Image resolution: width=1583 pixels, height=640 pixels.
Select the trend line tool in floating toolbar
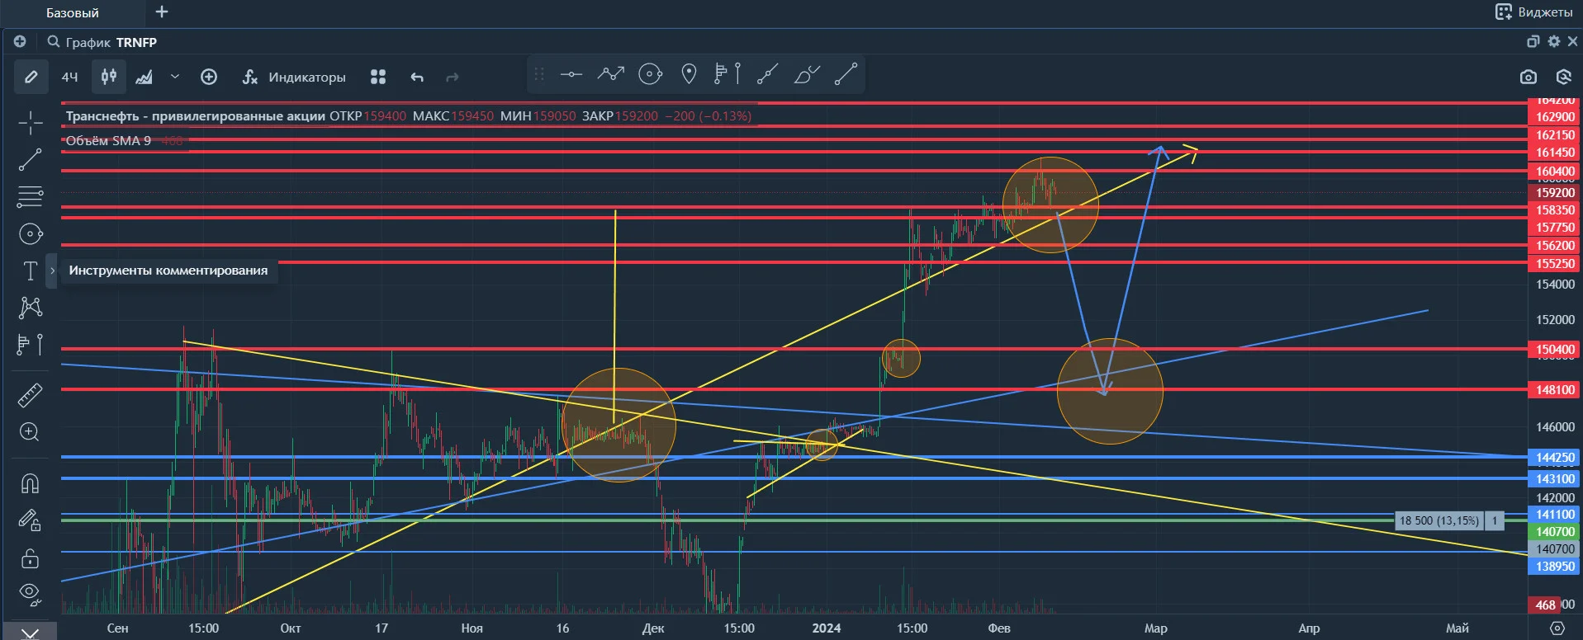coord(846,74)
